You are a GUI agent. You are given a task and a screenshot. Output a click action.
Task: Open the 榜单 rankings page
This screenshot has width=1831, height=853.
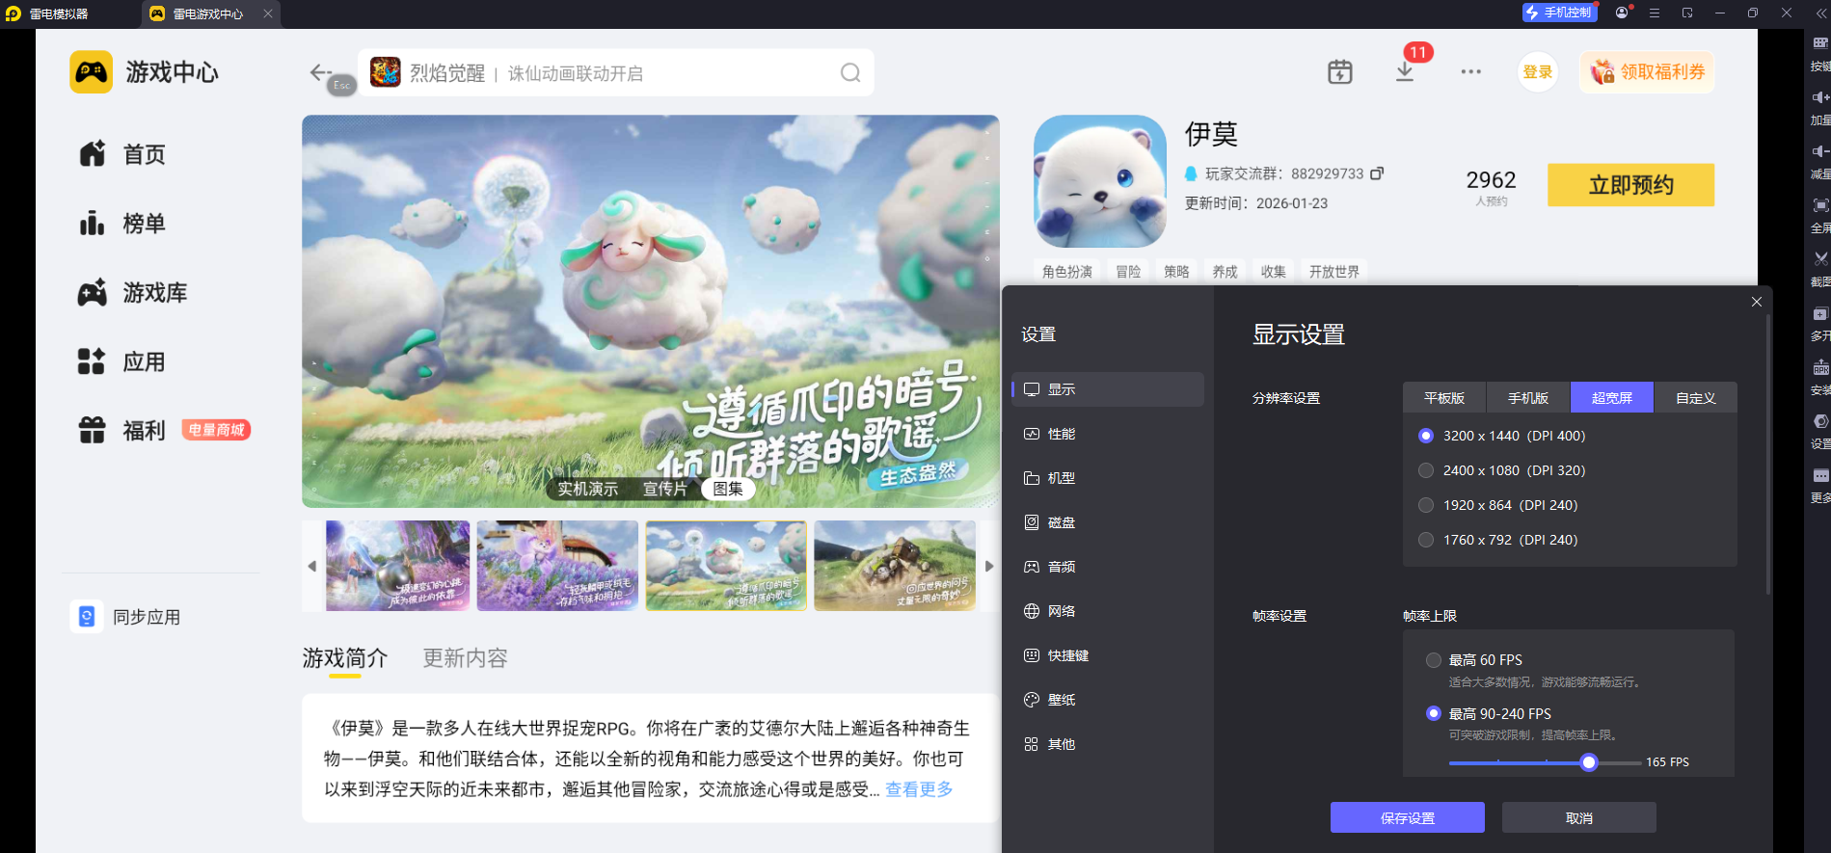pyautogui.click(x=122, y=224)
